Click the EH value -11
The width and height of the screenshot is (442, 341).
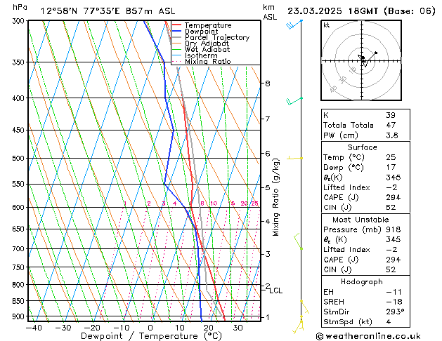point(394,292)
